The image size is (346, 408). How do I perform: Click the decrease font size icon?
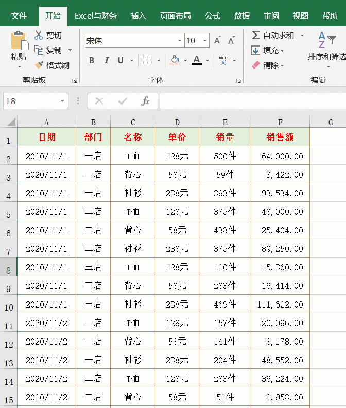tap(231, 41)
